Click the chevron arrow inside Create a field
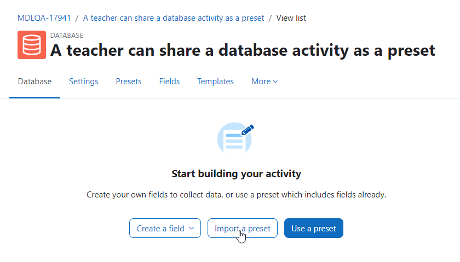The height and width of the screenshot is (262, 460). [x=192, y=228]
